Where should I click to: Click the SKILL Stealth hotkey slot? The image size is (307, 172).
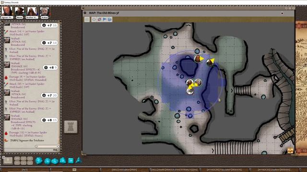click(x=175, y=170)
